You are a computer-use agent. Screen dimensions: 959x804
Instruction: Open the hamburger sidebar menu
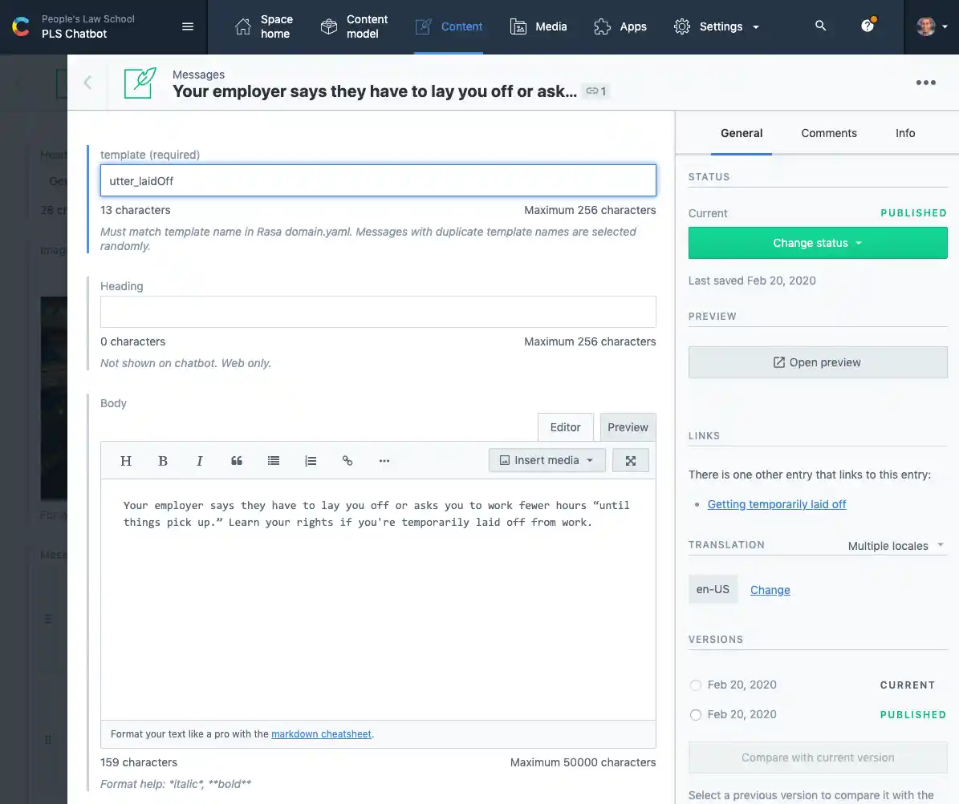pyautogui.click(x=188, y=27)
